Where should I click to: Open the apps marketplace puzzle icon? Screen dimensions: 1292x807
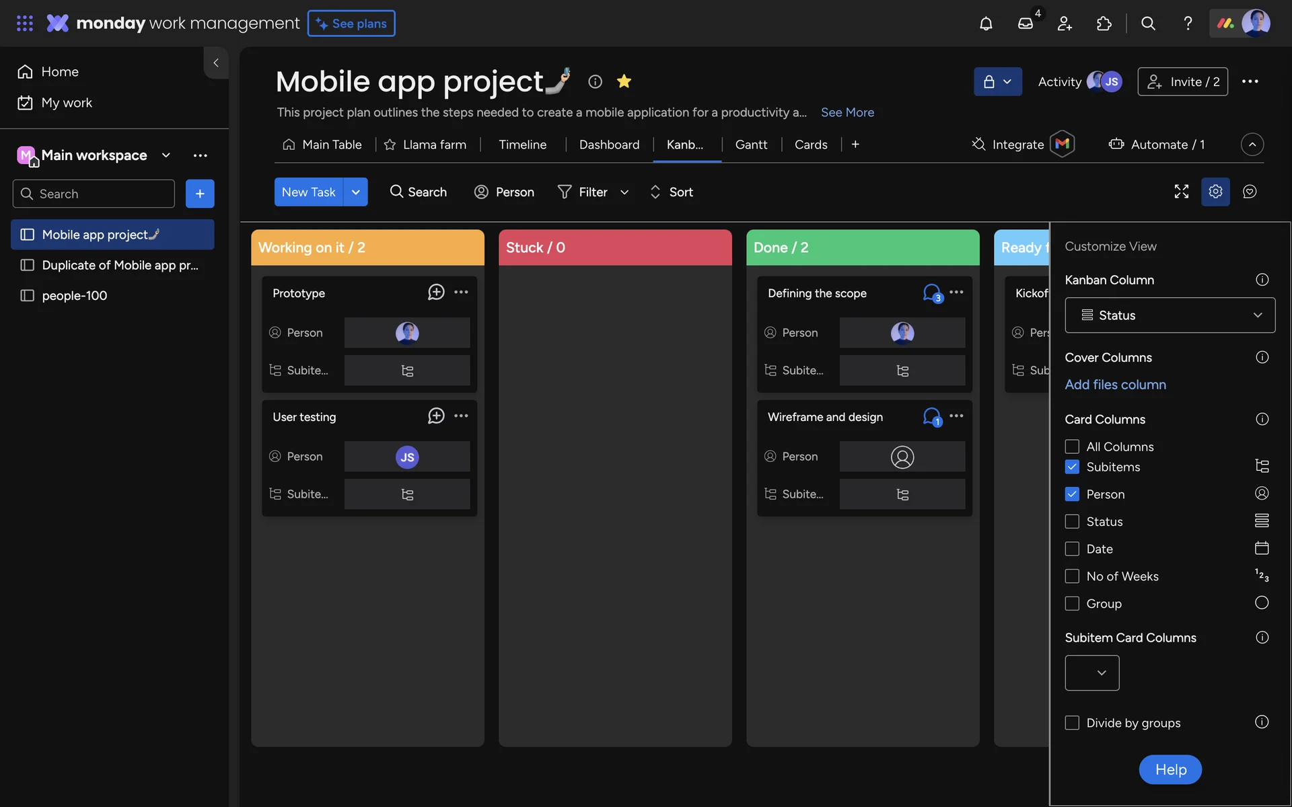click(x=1104, y=24)
